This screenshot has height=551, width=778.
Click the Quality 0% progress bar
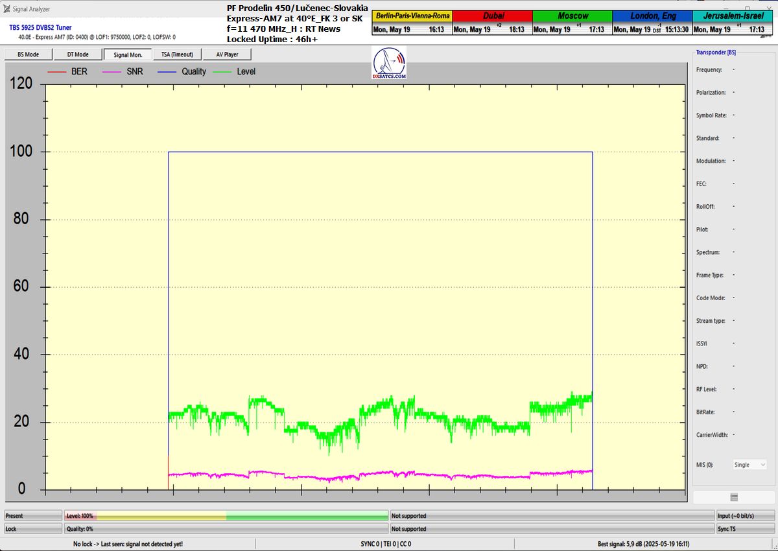226,529
